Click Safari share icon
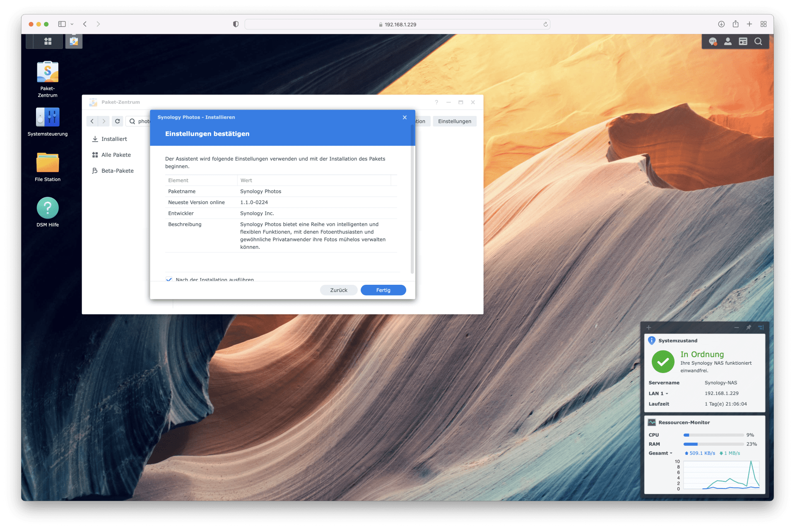 pos(735,24)
